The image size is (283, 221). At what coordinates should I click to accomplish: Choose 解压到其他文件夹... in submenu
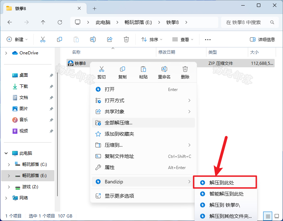[225, 216]
